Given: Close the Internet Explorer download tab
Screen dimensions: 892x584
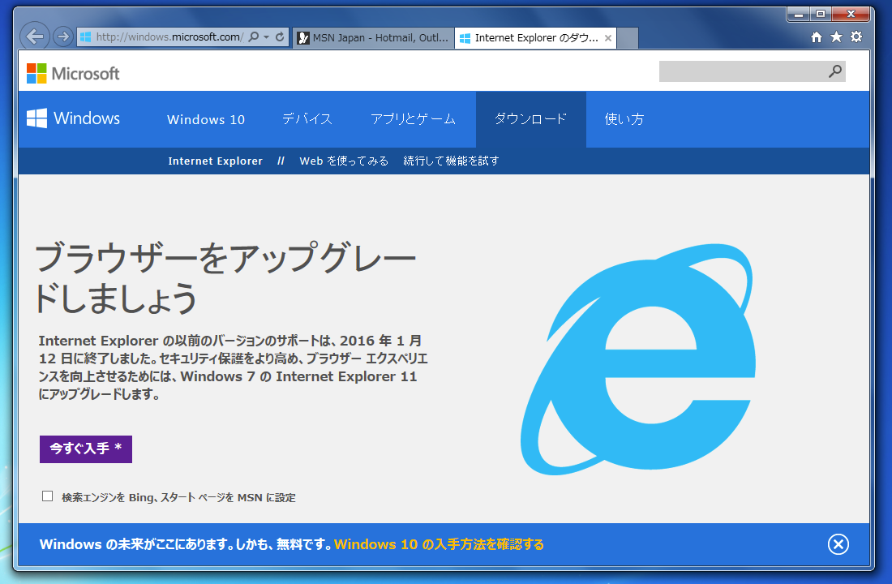Looking at the screenshot, I should pos(608,38).
